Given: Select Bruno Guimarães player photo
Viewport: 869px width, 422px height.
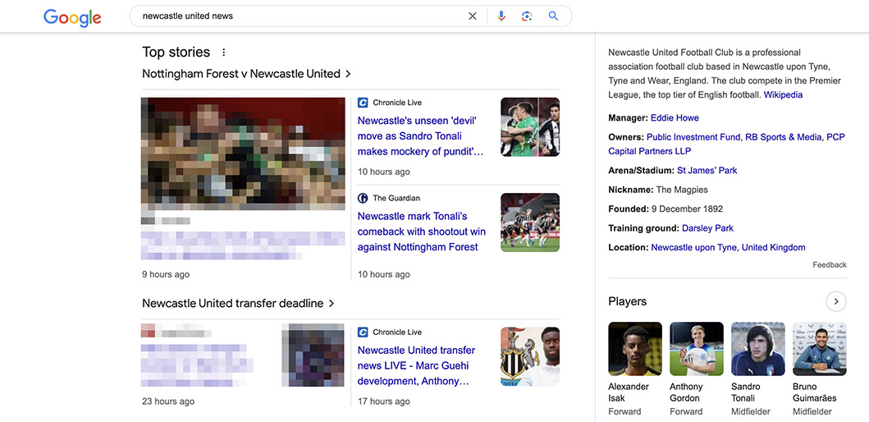Looking at the screenshot, I should [820, 349].
